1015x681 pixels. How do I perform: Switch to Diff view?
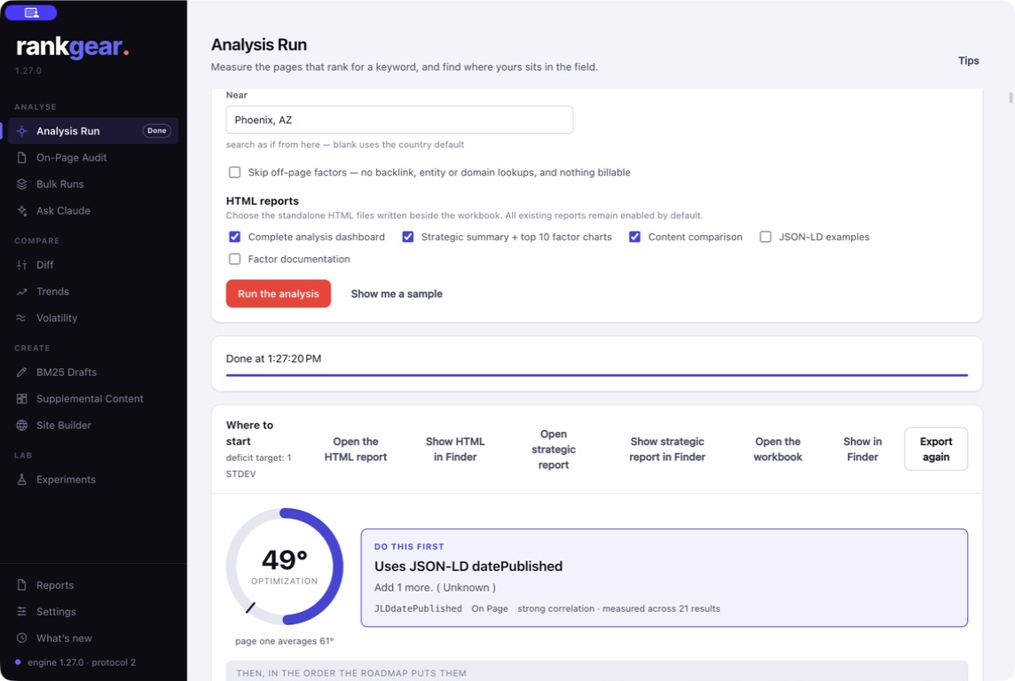click(x=93, y=264)
